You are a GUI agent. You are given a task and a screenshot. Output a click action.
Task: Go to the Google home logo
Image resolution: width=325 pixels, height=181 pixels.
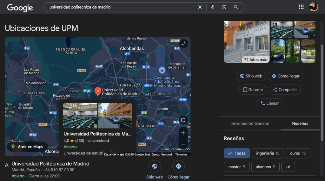[x=20, y=8]
